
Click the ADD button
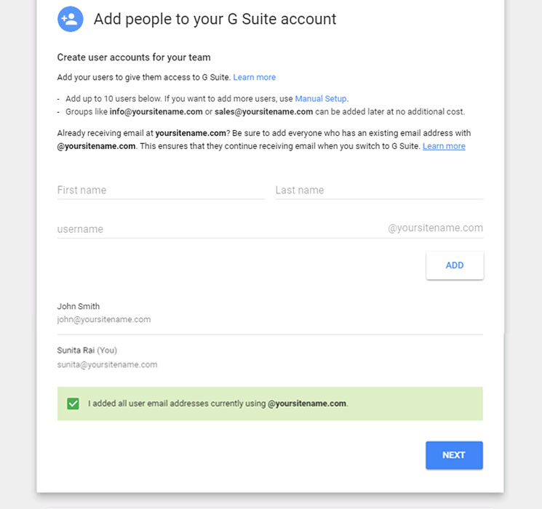(x=455, y=265)
